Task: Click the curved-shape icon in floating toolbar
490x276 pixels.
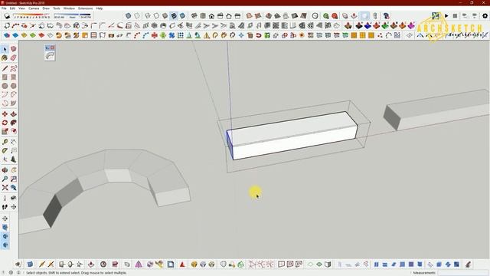Action: pos(50,56)
